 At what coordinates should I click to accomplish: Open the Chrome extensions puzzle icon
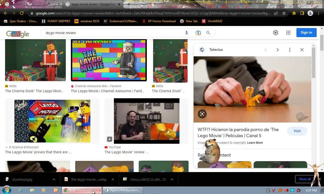tap(294, 13)
